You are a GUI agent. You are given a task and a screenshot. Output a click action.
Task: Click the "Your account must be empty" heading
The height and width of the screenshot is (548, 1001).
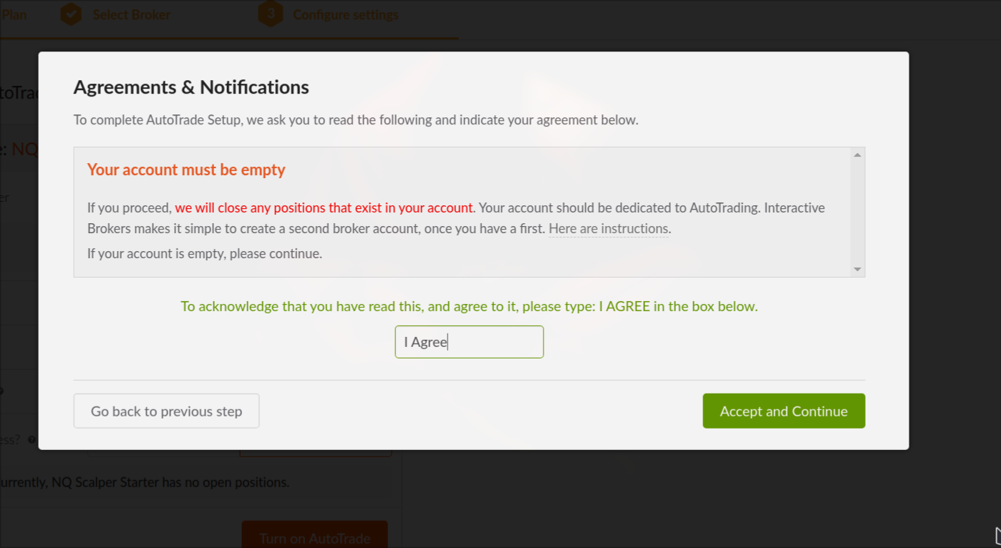coord(186,170)
